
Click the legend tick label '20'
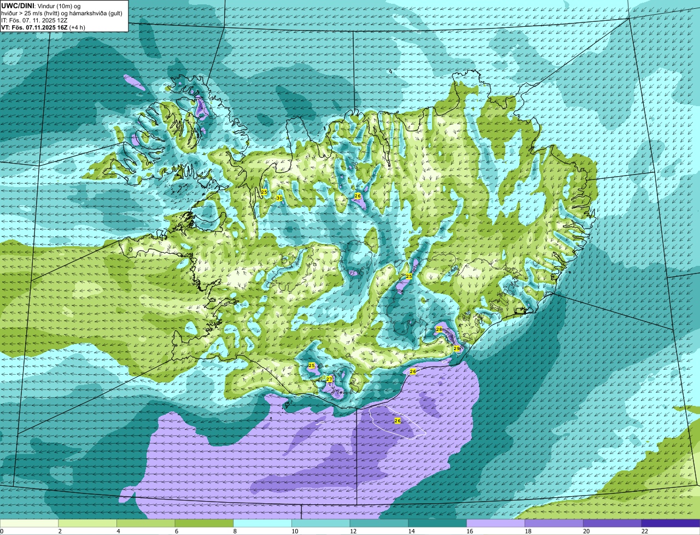point(586,531)
